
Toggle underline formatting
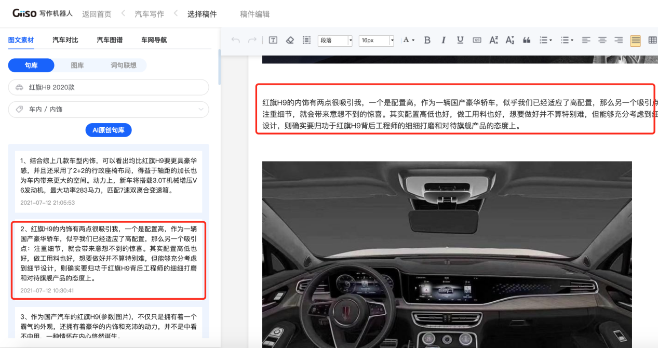pyautogui.click(x=460, y=40)
